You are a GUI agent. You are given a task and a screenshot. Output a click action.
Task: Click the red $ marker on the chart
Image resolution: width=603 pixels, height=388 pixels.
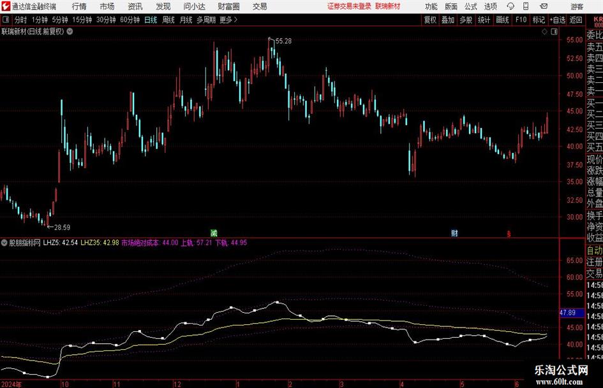509,234
